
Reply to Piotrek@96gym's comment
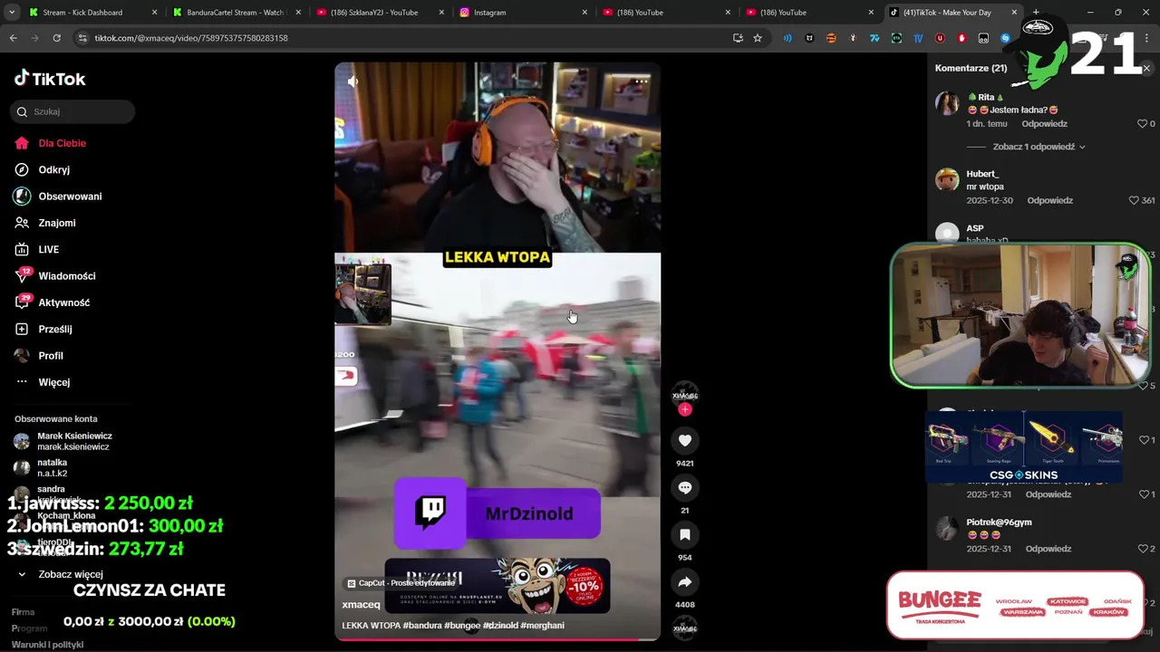(x=1049, y=549)
